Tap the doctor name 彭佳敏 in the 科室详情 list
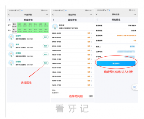The image size is (144, 119). (x=18, y=62)
